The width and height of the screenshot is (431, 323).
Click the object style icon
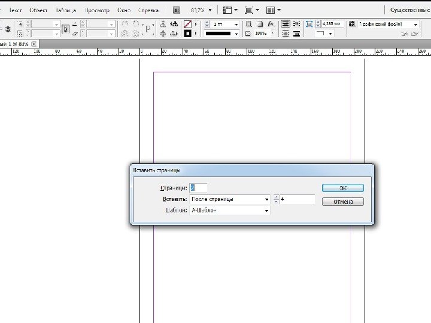(x=352, y=24)
